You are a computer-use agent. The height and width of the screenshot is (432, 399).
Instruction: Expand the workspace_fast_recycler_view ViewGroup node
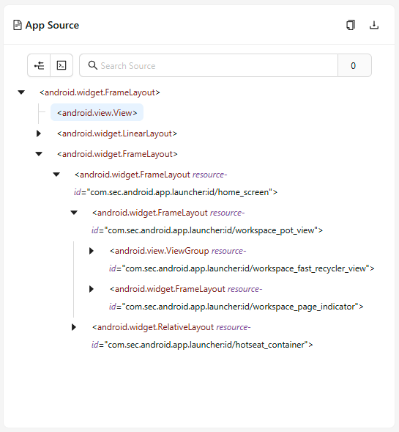tap(92, 251)
